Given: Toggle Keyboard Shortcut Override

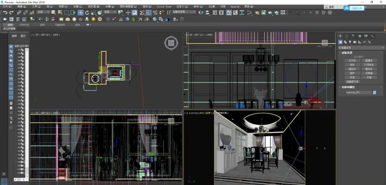Looking at the screenshot, I should coord(134,12).
